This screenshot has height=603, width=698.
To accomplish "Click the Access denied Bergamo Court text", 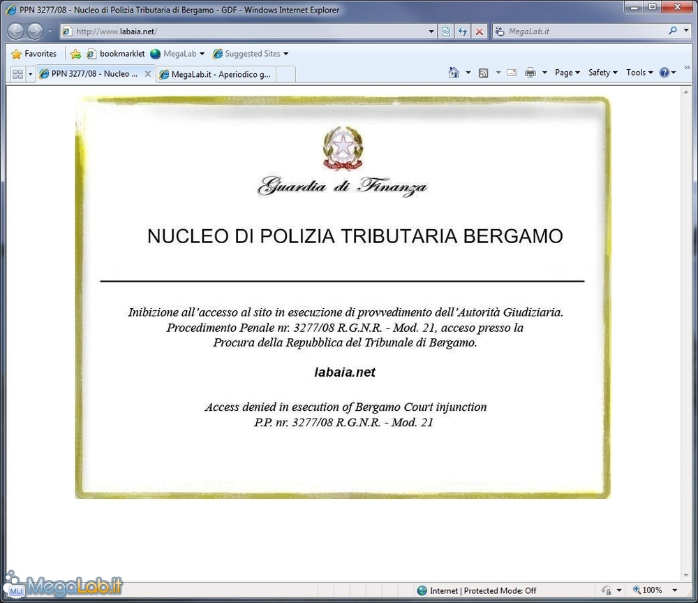I will tap(346, 407).
